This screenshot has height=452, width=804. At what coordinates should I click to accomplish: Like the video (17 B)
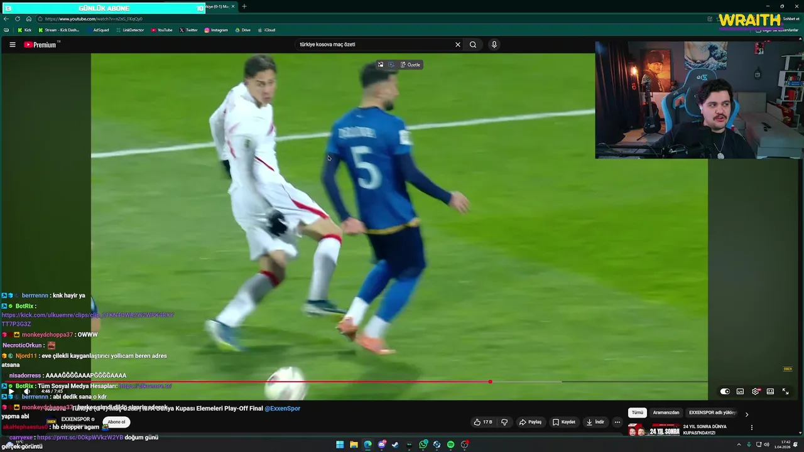point(483,422)
